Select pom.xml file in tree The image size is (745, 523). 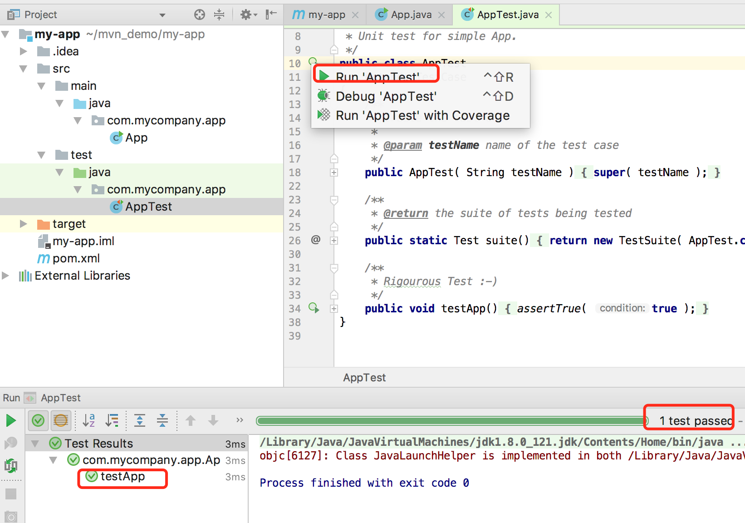coord(69,258)
